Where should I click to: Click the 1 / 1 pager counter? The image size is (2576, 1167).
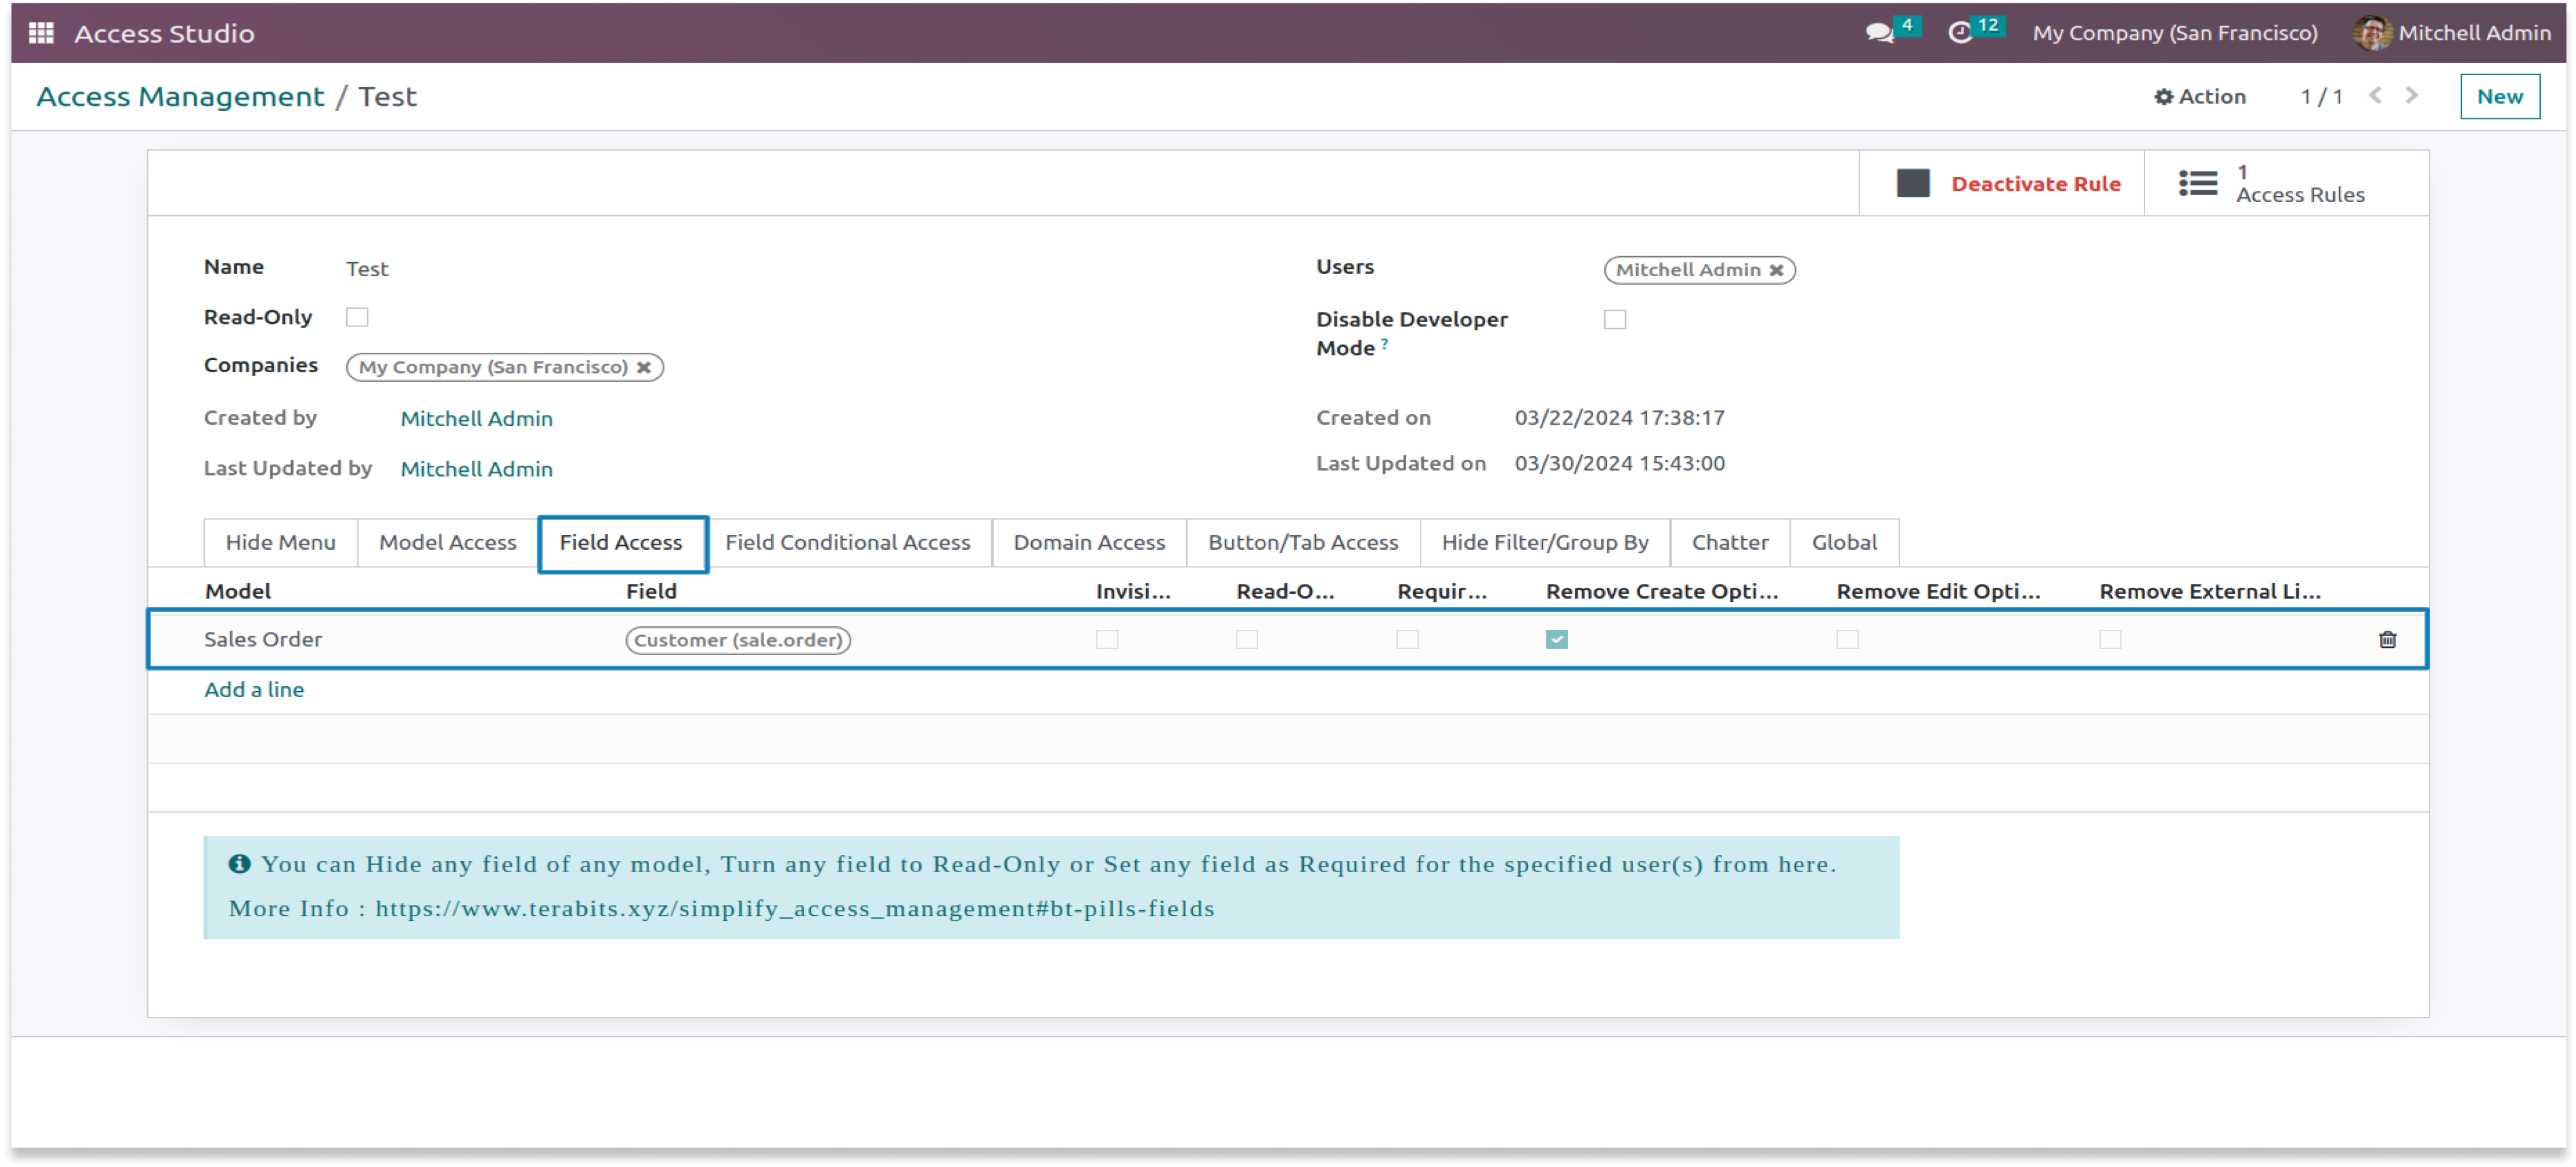point(2321,97)
